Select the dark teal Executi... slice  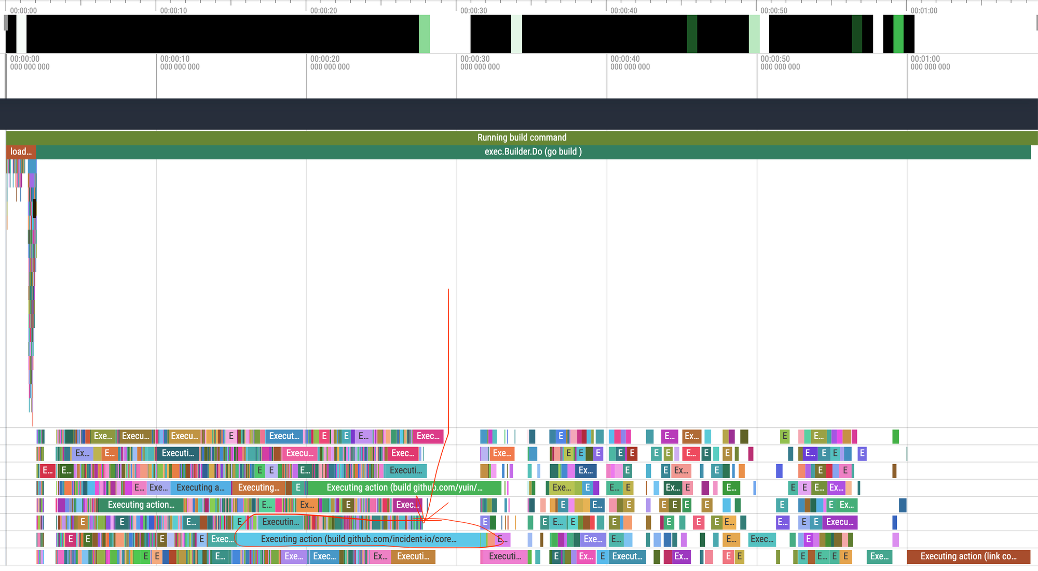pos(177,454)
